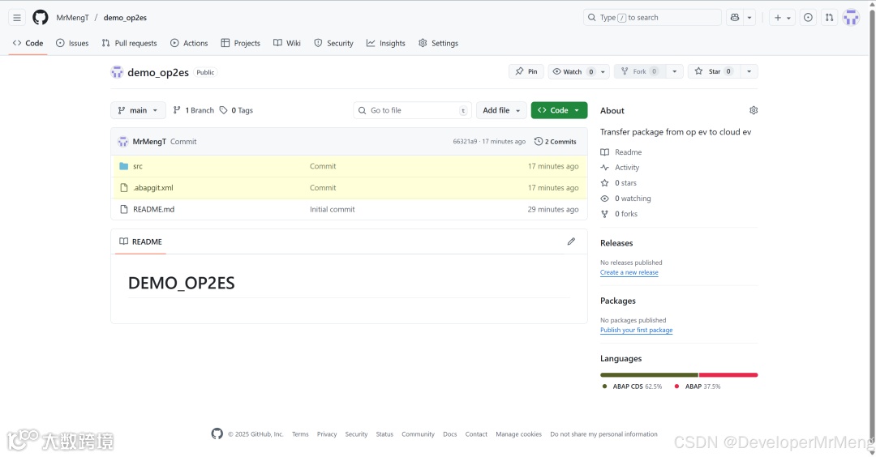The width and height of the screenshot is (876, 457).
Task: Open the Actions tab
Action: 189,43
